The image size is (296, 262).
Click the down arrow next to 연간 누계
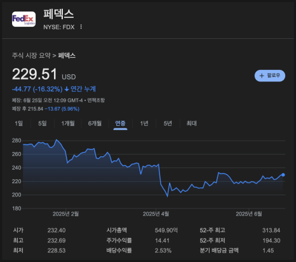[x=67, y=89]
